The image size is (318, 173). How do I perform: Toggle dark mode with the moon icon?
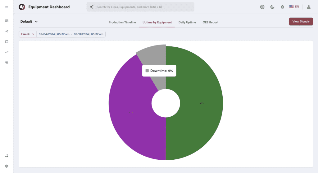pos(272,7)
